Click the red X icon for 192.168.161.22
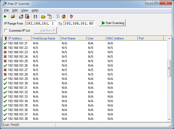 pos(5,48)
